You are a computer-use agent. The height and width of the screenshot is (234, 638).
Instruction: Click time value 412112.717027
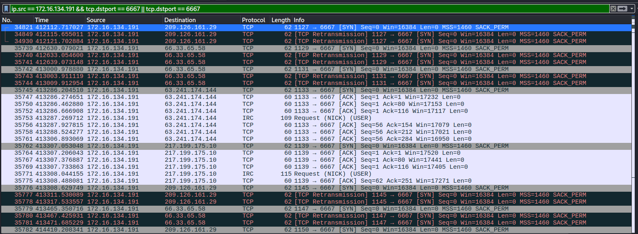tap(59, 27)
